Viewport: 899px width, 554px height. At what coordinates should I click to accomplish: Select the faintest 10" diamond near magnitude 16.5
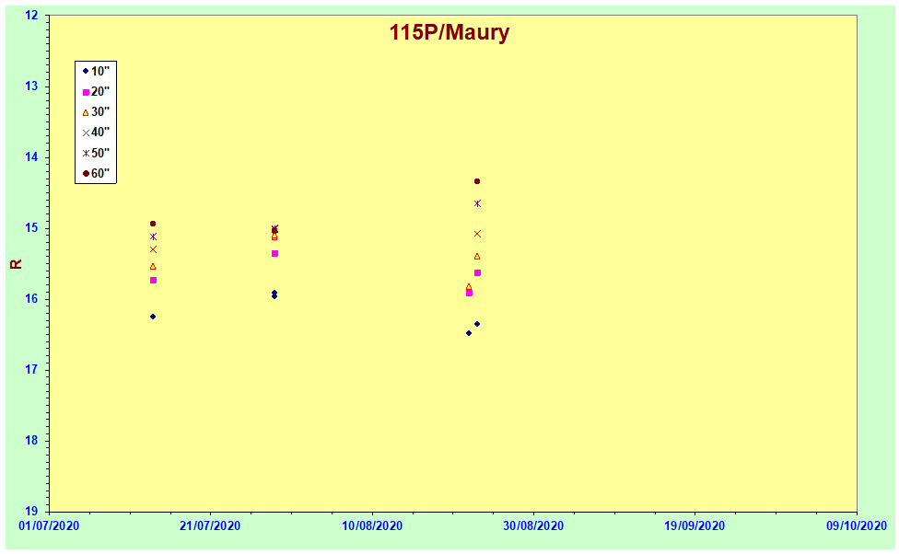(469, 333)
